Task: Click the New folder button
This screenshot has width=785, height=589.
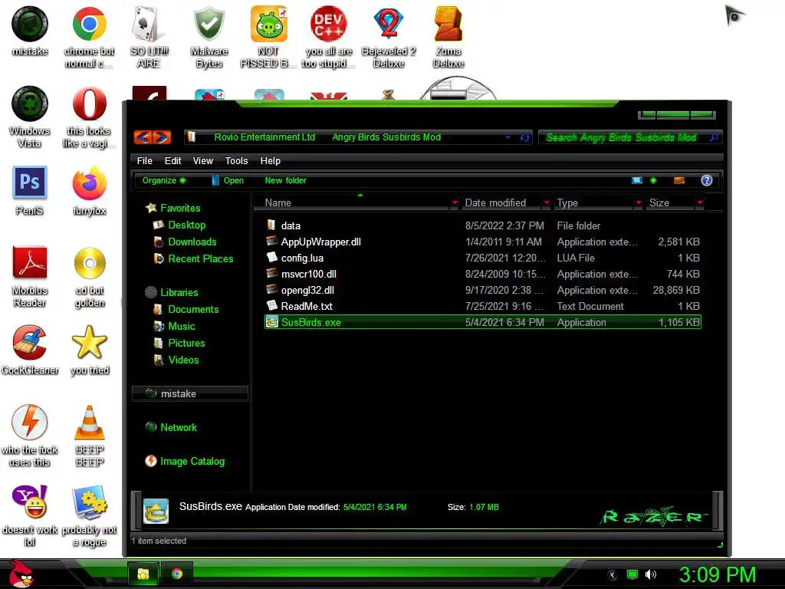Action: (x=285, y=180)
